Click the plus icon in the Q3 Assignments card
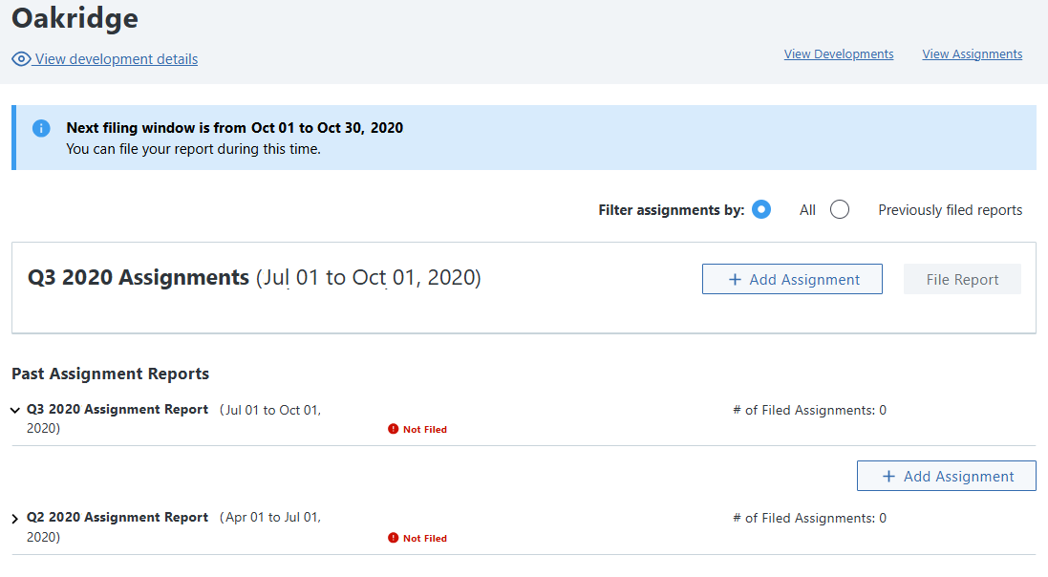This screenshot has width=1048, height=577. coord(735,280)
